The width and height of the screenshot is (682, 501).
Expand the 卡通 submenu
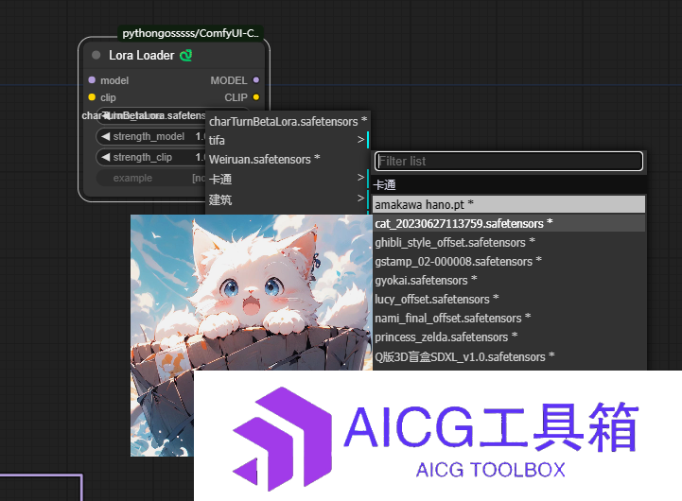(288, 179)
